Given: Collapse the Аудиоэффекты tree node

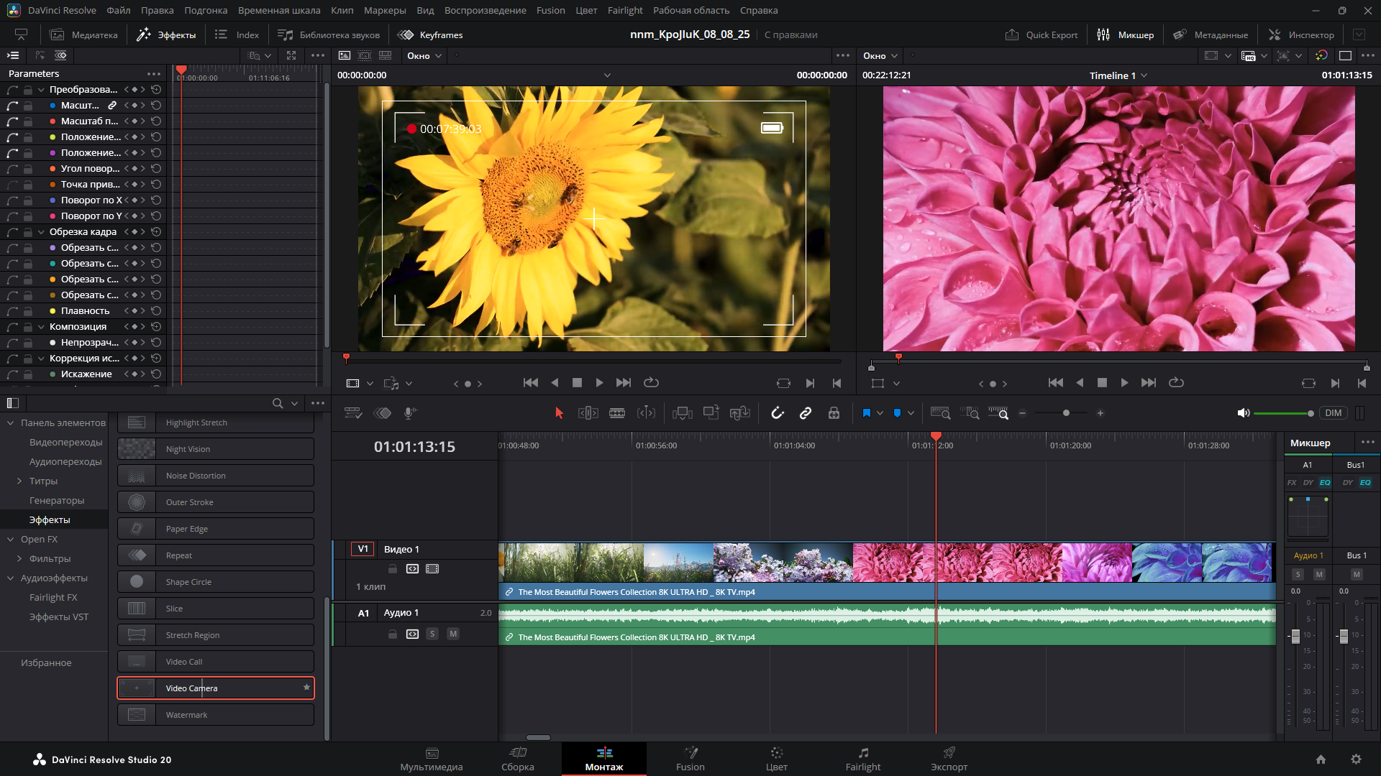Looking at the screenshot, I should pyautogui.click(x=11, y=578).
